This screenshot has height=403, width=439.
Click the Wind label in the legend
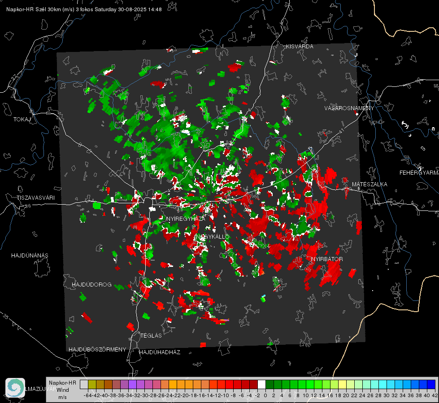point(62,390)
